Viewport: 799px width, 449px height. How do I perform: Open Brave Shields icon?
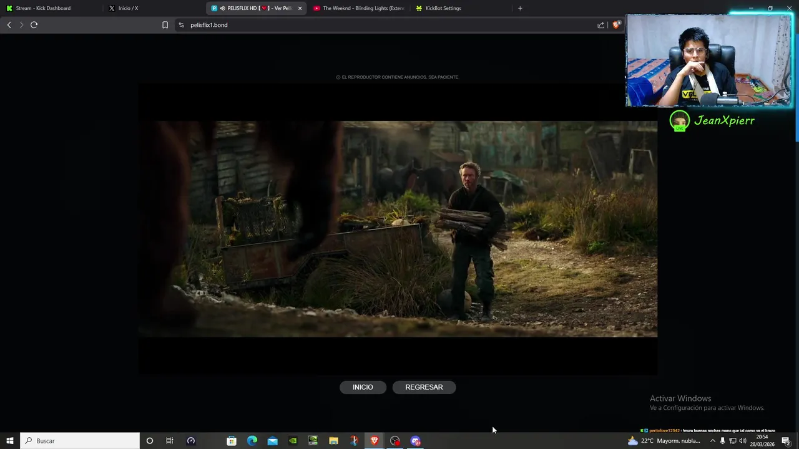click(616, 25)
